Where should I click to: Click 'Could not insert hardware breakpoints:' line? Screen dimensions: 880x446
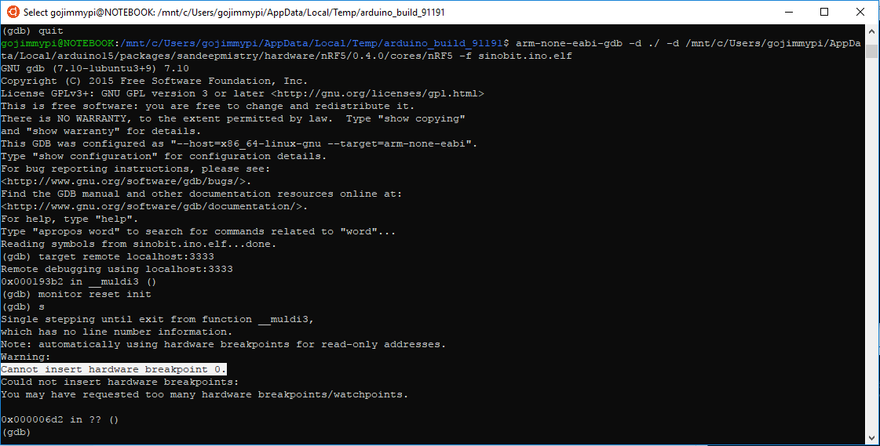120,382
